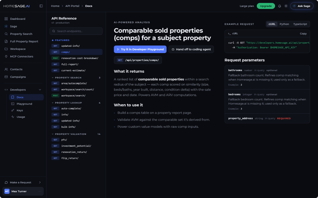Click the Campaigns envelope icon
This screenshot has height=198, width=318.
click(x=6, y=77)
